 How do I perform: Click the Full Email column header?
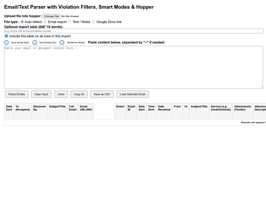(73, 111)
